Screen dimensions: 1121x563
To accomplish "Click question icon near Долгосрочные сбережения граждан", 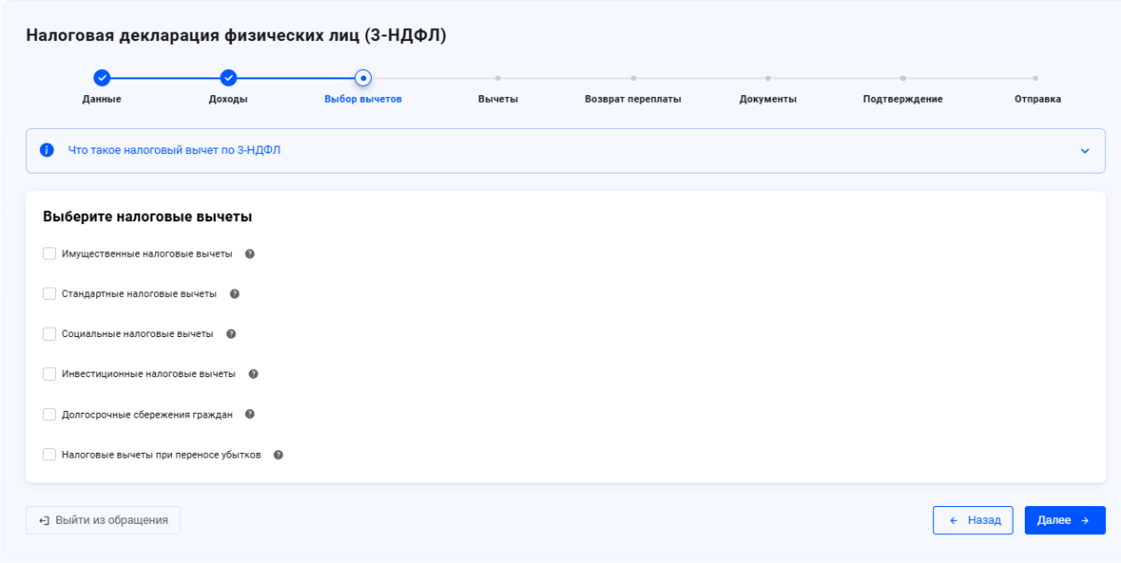I will coord(249,415).
